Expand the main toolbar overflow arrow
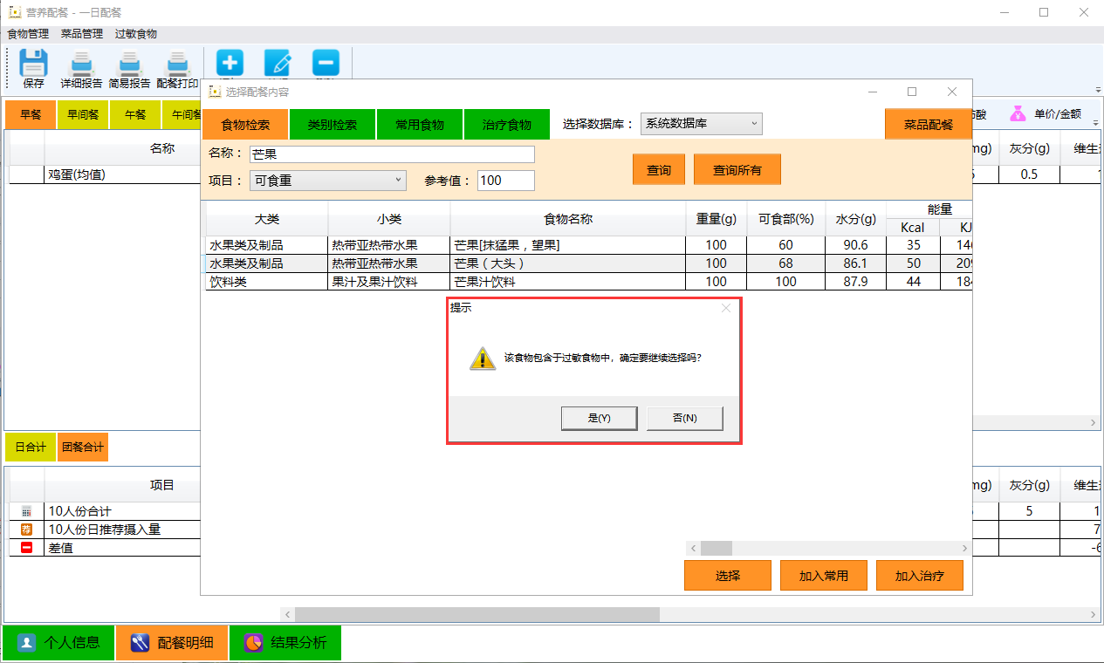Screen dimensions: 1104x663 1097,90
